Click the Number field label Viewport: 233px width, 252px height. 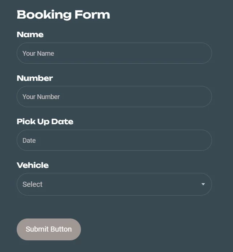pos(35,78)
